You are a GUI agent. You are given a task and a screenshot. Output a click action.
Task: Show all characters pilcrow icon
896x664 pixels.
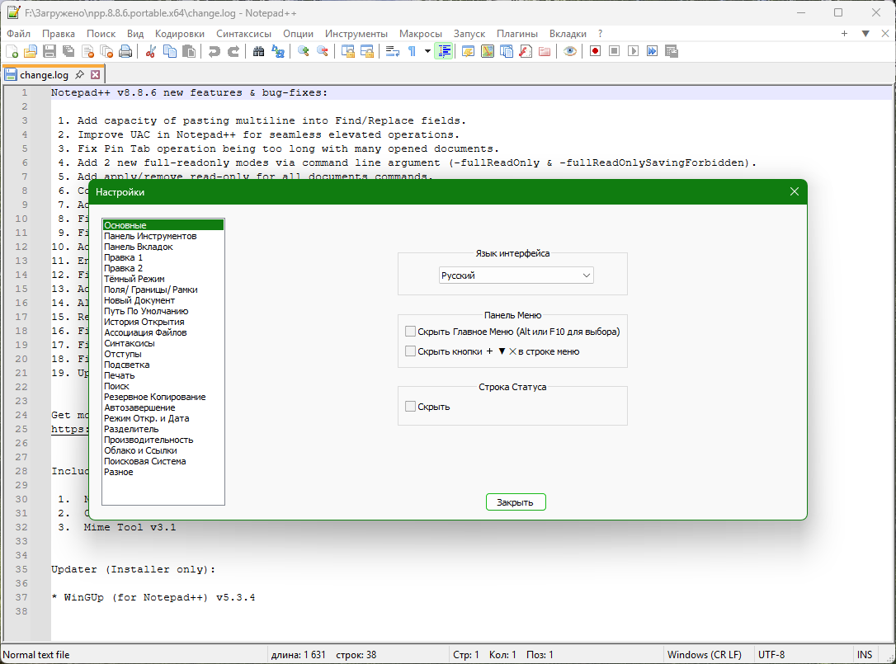click(412, 51)
